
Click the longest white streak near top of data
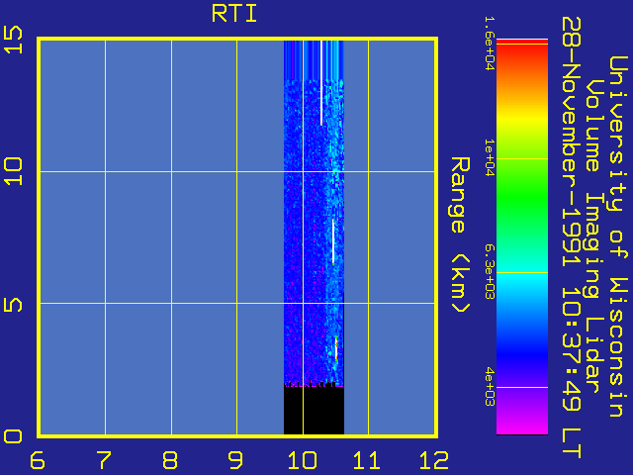click(321, 82)
